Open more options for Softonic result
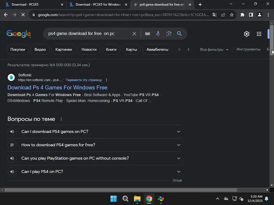 [106, 80]
